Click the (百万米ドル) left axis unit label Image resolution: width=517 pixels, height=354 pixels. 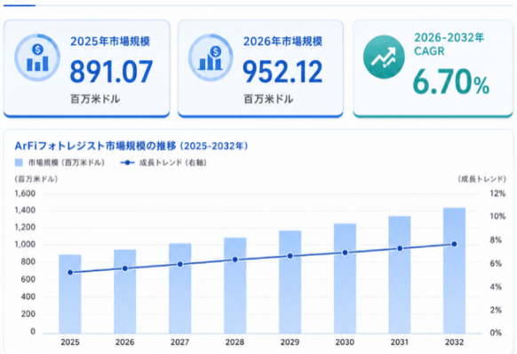36,179
